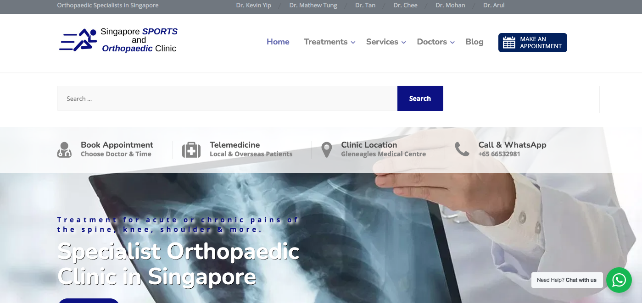Click the map pin Clinic Location icon

point(326,150)
